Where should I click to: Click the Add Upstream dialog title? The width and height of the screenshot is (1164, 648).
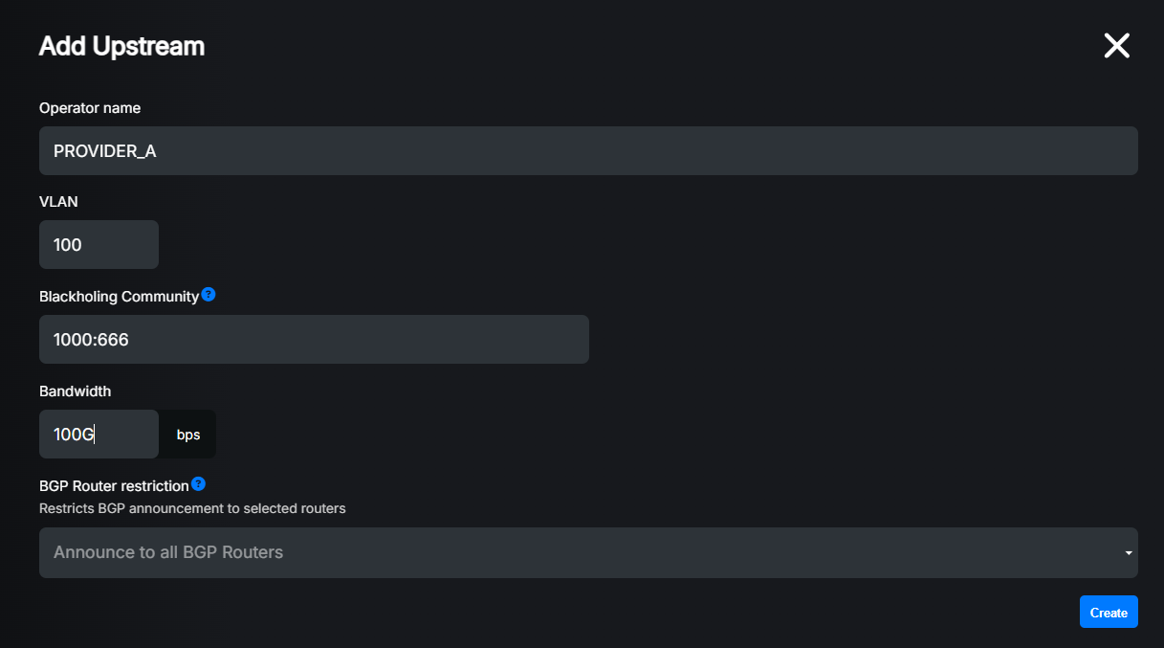pyautogui.click(x=122, y=45)
